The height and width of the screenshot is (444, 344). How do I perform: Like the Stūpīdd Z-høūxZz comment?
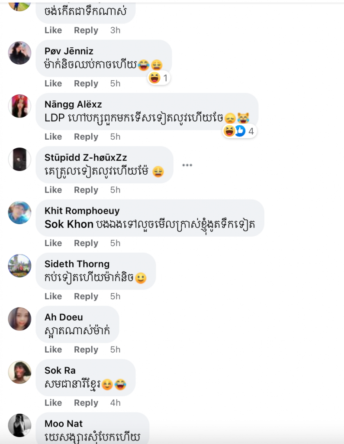point(53,190)
